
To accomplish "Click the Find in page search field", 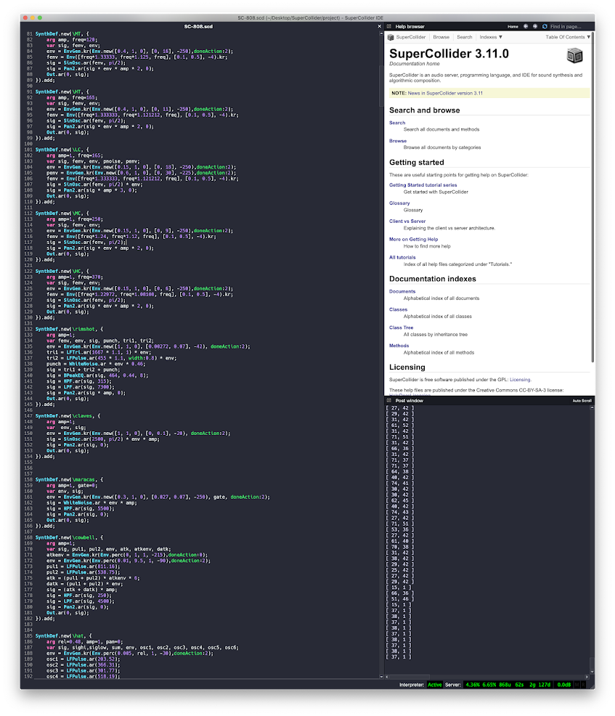I will coord(569,26).
